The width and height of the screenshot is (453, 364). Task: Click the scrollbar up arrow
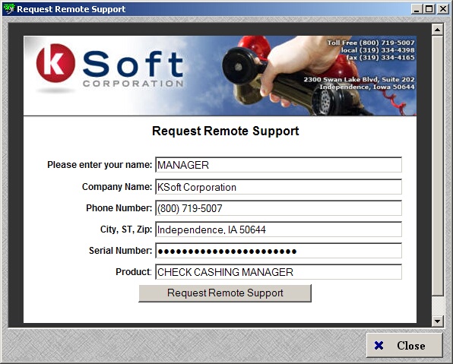(x=437, y=30)
